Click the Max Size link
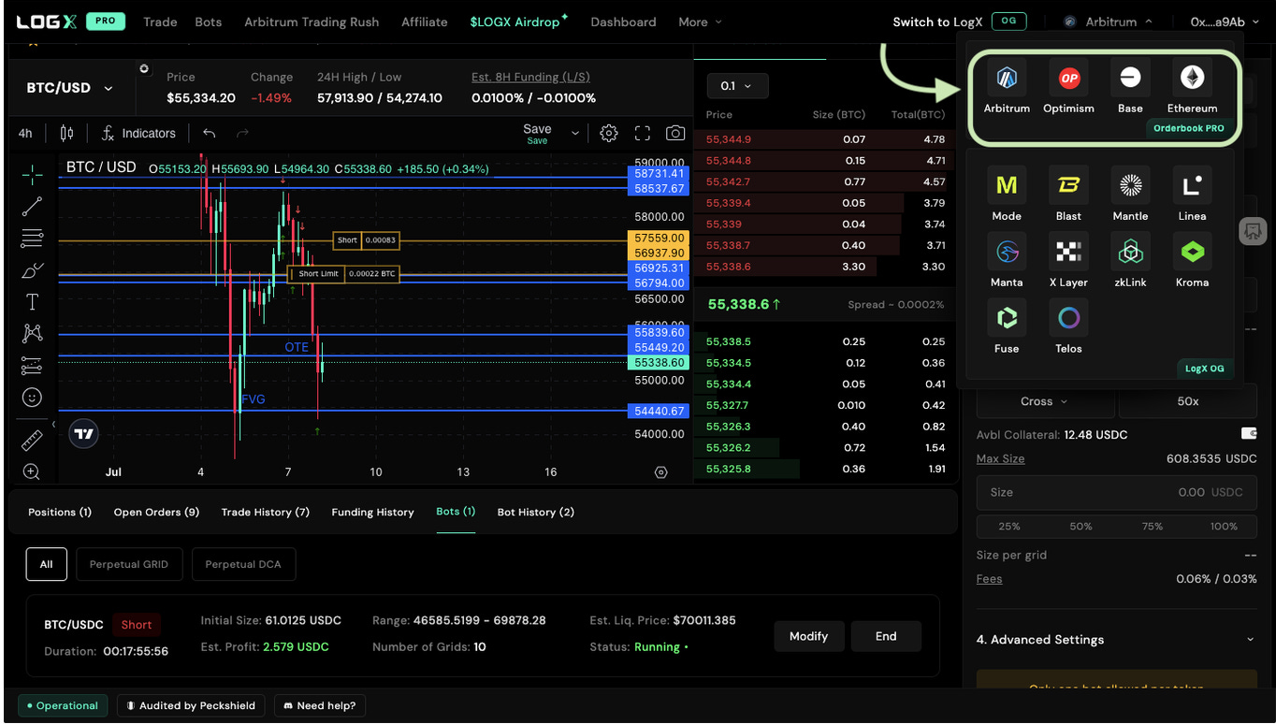 (x=1000, y=458)
